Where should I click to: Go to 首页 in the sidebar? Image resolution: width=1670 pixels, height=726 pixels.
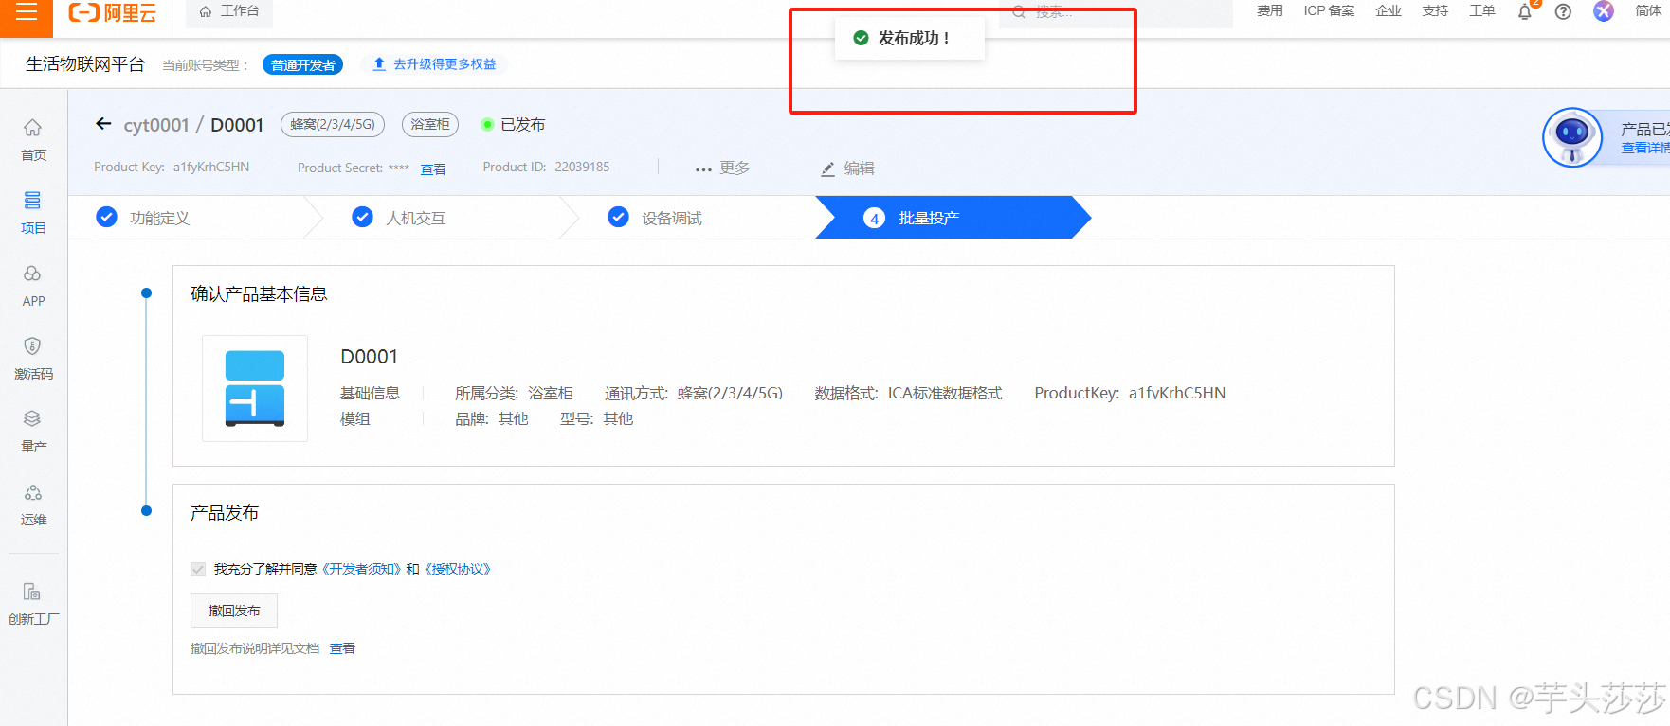33,140
